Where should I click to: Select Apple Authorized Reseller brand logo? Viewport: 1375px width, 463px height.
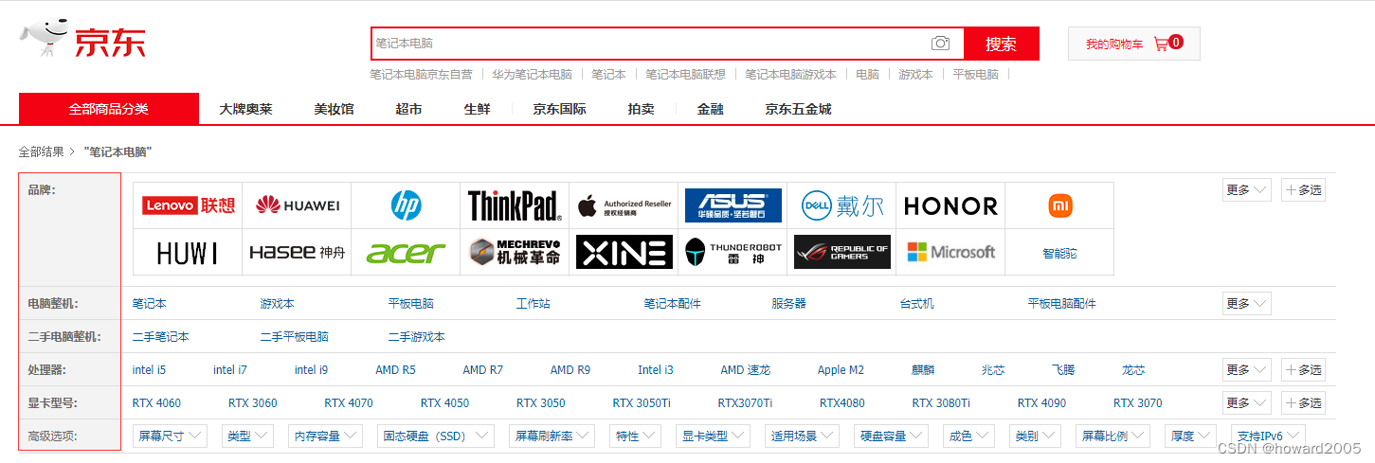(x=624, y=205)
